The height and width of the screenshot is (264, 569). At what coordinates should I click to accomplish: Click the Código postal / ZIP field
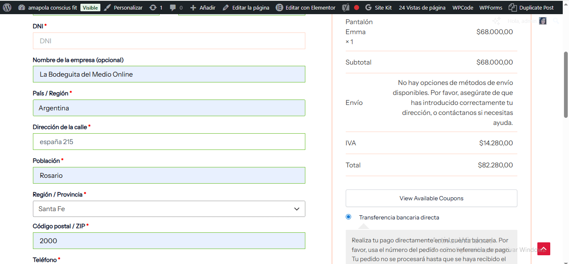(x=169, y=241)
